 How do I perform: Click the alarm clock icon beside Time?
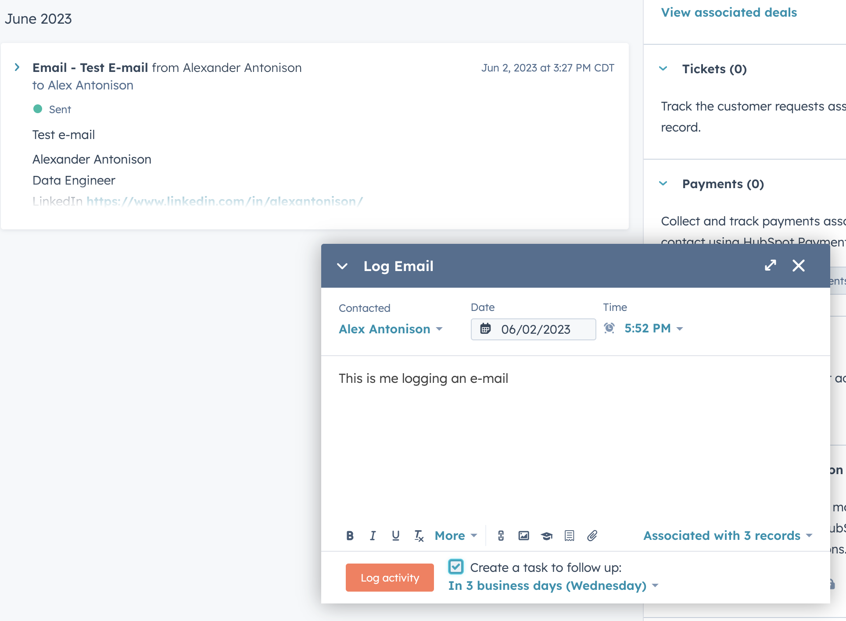(x=609, y=328)
